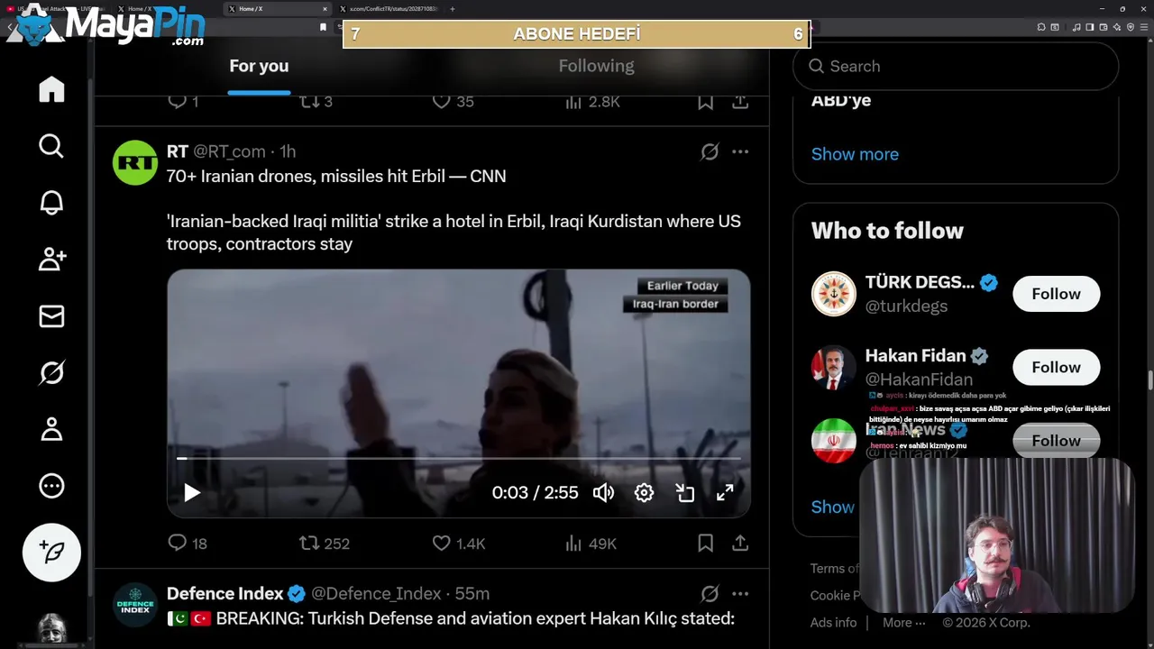1154x649 pixels.
Task: Seek on the RT video progress bar
Action: (459, 459)
